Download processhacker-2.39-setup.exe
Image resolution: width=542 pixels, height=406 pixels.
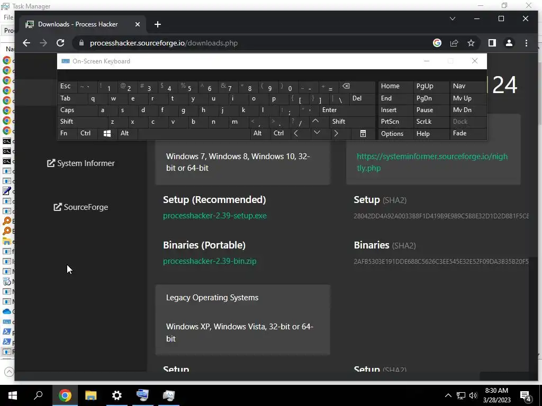point(215,216)
